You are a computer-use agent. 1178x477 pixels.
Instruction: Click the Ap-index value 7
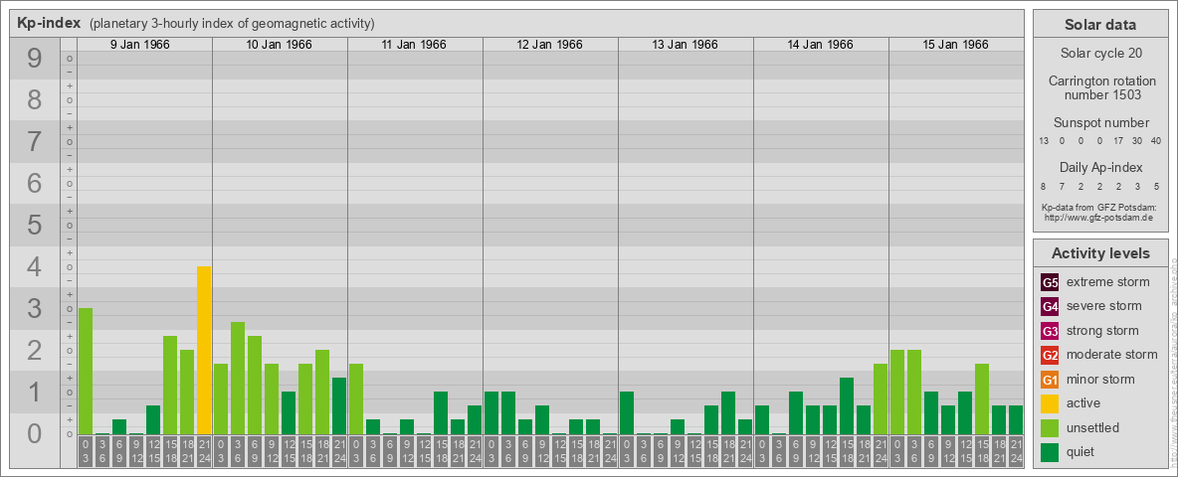[1063, 186]
